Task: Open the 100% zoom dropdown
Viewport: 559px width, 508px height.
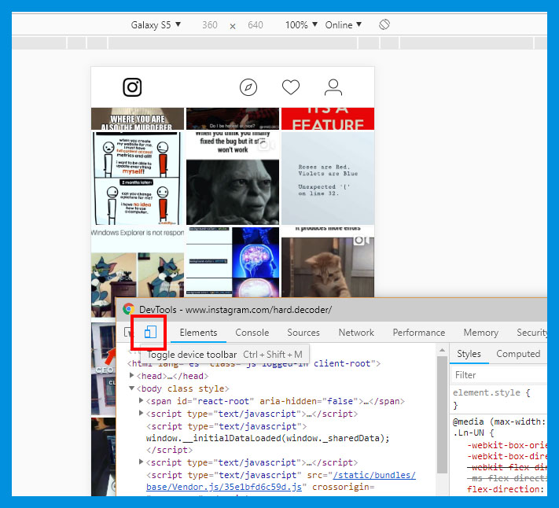Action: pos(301,25)
